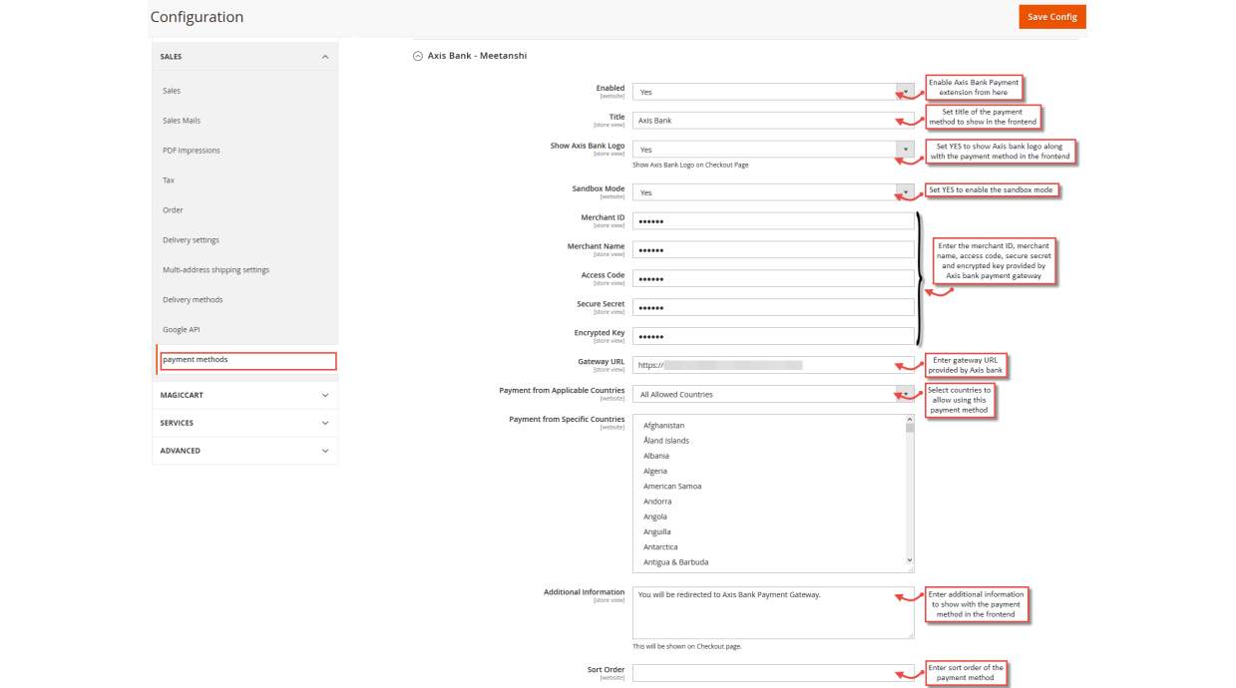
Task: Click the Merchant Name field
Action: pyautogui.click(x=773, y=250)
